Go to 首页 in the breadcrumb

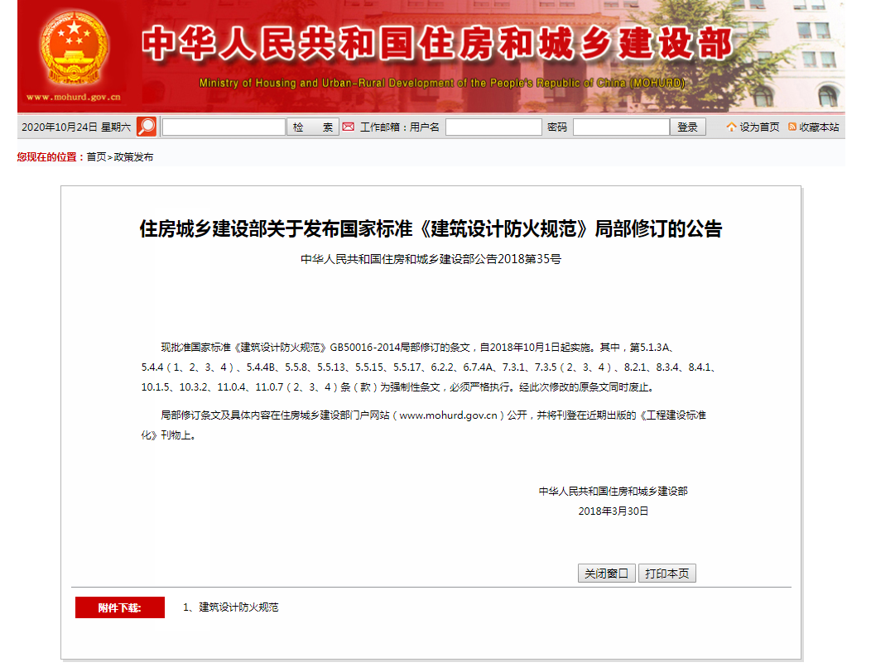[97, 157]
